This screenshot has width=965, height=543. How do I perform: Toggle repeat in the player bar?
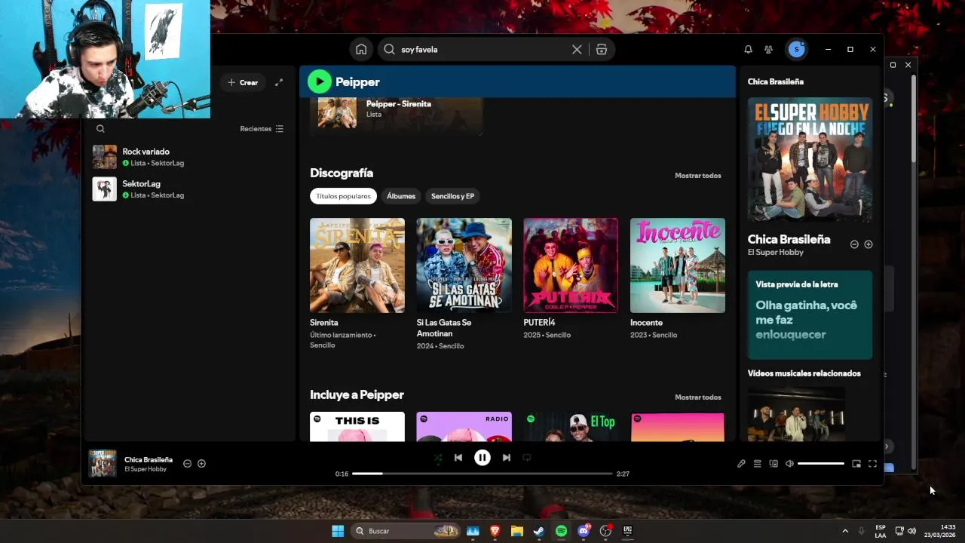527,457
